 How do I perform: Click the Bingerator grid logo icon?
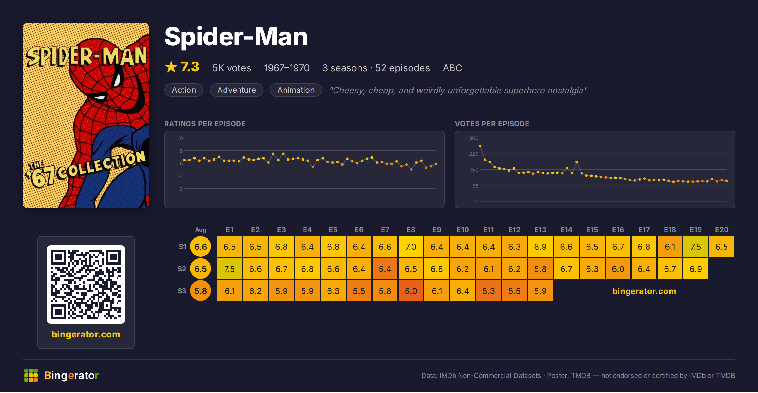pos(31,375)
